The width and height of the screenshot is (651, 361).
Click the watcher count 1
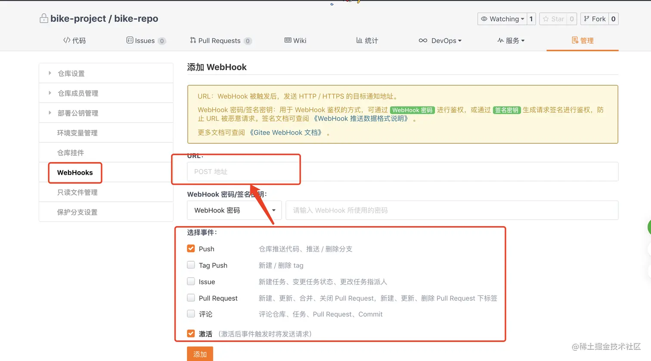[531, 19]
